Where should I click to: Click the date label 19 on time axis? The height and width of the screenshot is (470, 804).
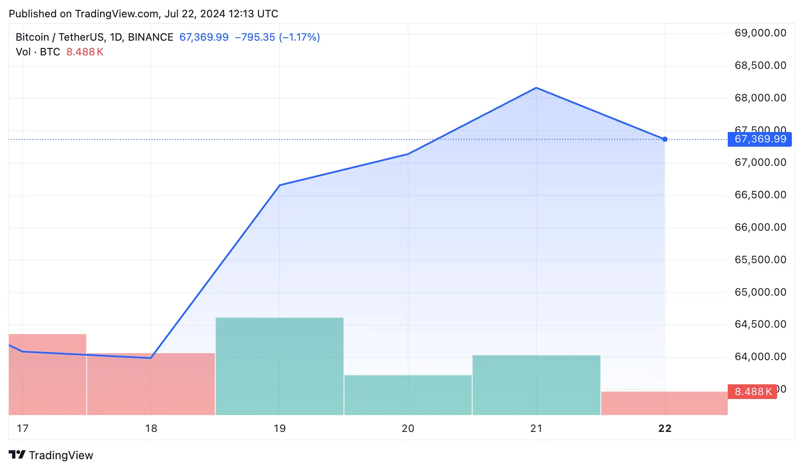point(279,428)
